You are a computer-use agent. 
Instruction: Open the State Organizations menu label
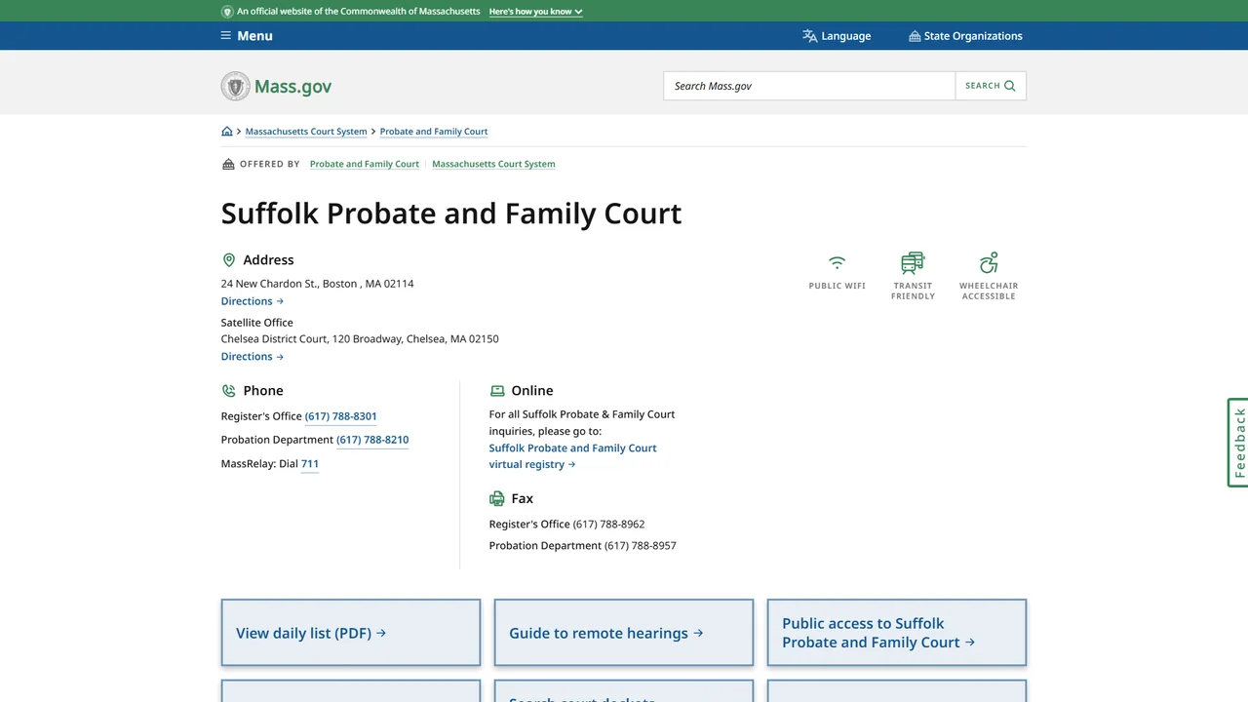(973, 36)
